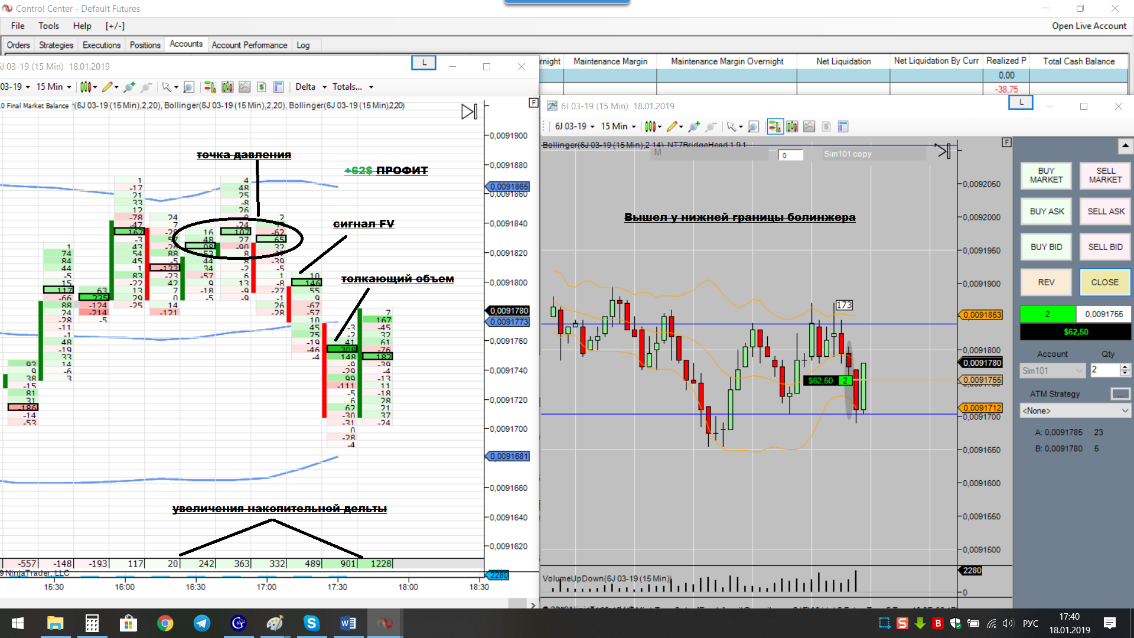Open drawing tools pencil in left chart

tap(107, 87)
